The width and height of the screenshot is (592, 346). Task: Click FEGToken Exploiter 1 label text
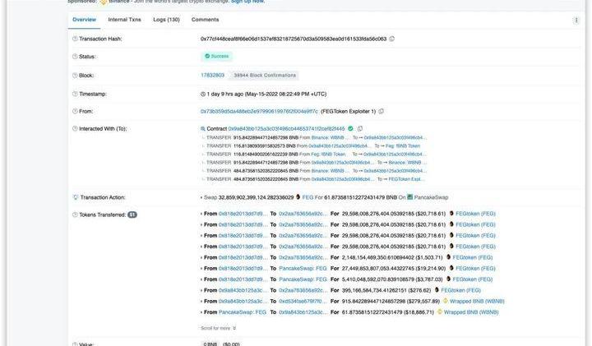point(348,111)
